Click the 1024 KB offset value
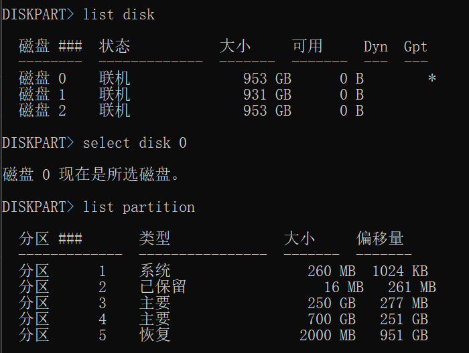 (400, 271)
